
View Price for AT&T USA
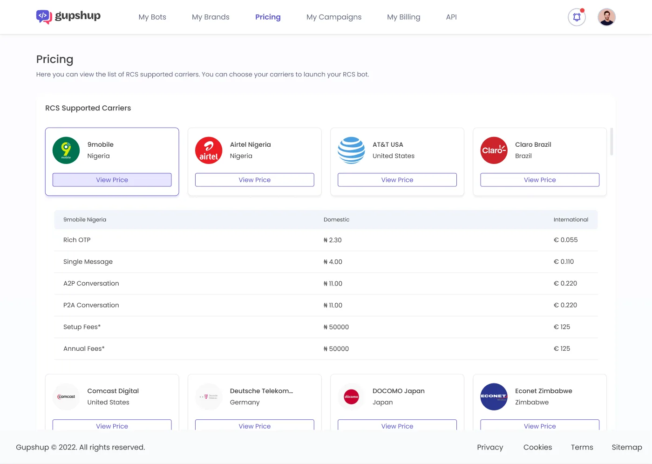pyautogui.click(x=397, y=180)
